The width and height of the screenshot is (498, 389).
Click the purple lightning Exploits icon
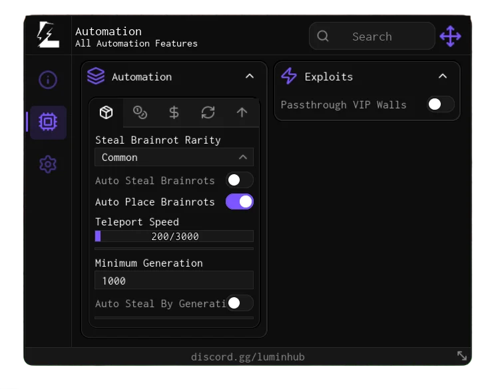(289, 76)
